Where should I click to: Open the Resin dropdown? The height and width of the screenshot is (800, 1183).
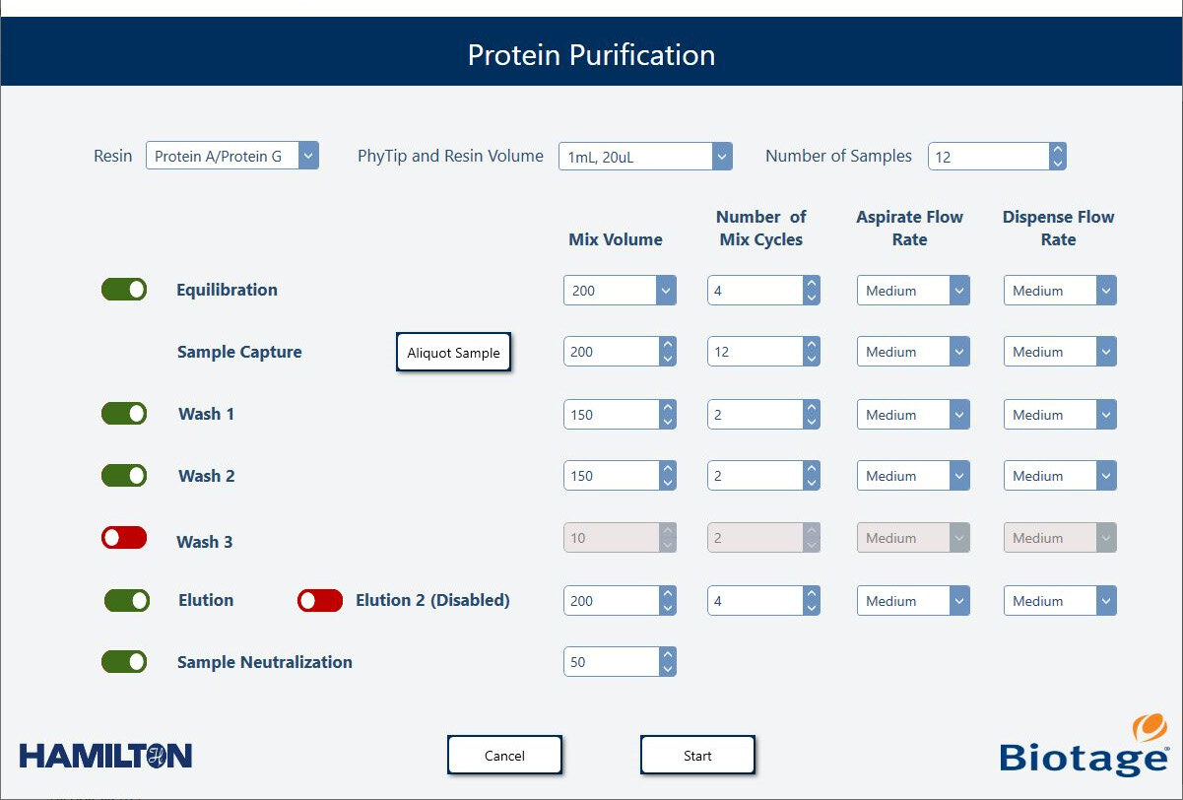(308, 155)
